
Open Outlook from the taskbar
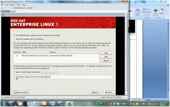coord(44,104)
